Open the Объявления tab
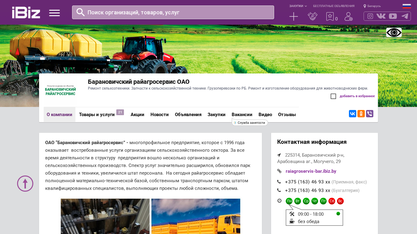 tap(188, 115)
